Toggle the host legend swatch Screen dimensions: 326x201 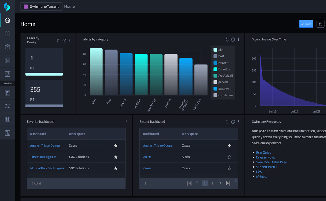point(215,56)
